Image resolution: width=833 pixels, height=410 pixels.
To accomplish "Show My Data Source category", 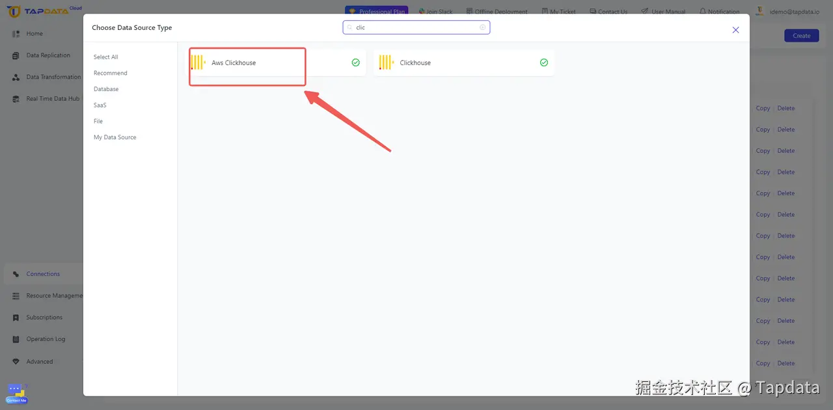I will pyautogui.click(x=115, y=137).
